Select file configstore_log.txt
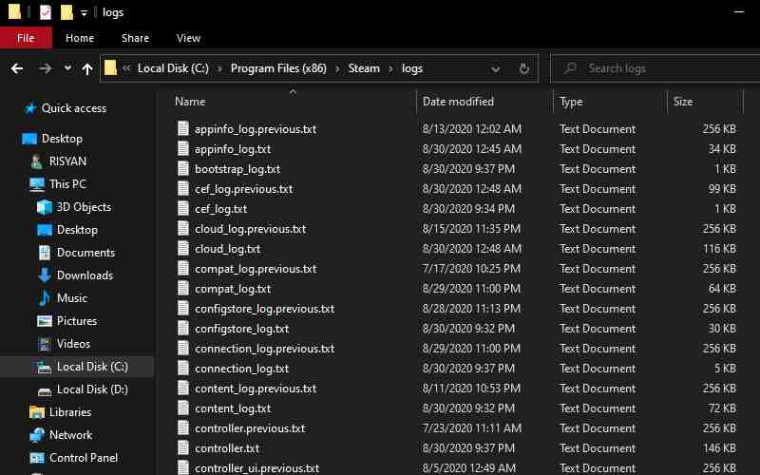 [x=242, y=329]
